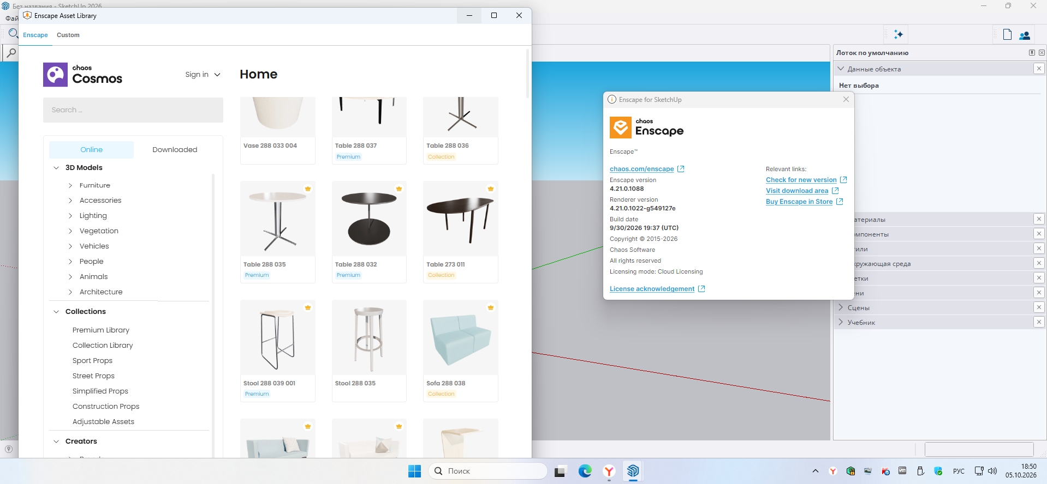Click premium crown on Table 288 035 card
The image size is (1047, 484).
pyautogui.click(x=308, y=189)
